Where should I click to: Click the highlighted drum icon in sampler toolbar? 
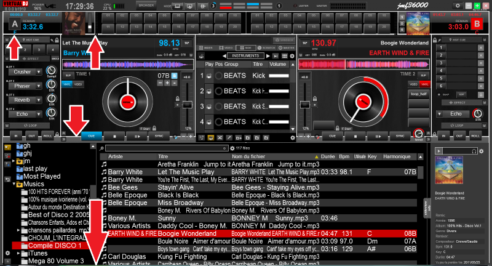(210, 137)
